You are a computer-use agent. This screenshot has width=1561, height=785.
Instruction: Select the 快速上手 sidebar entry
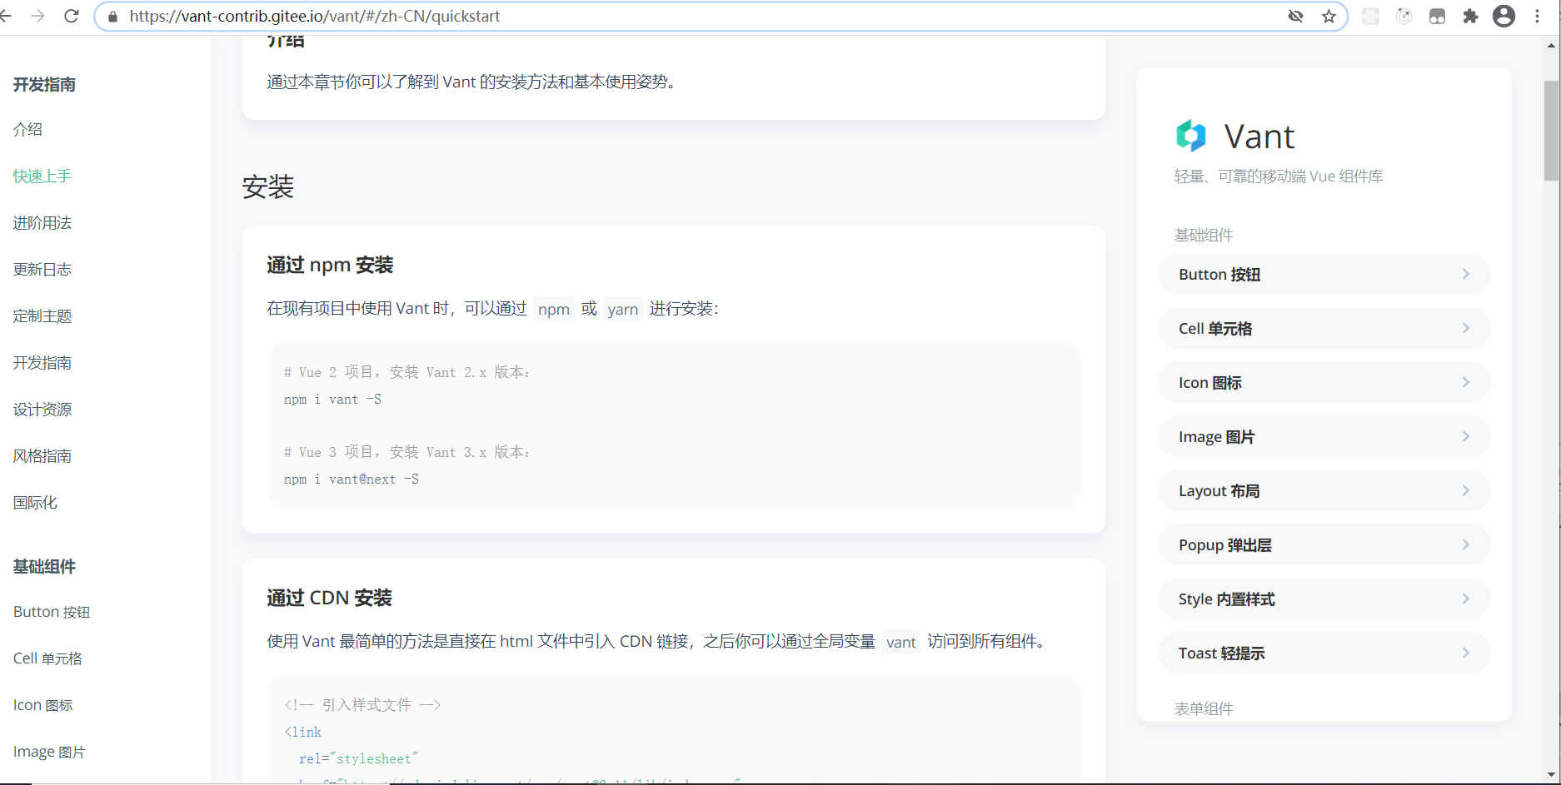click(x=42, y=176)
